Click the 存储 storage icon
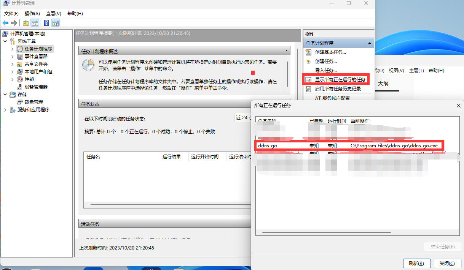This screenshot has width=464, height=270. point(13,95)
